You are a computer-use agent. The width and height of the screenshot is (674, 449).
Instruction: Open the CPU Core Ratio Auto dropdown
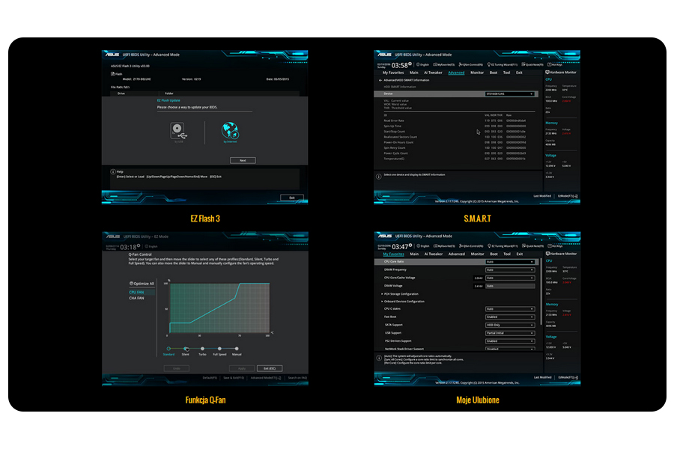click(510, 262)
